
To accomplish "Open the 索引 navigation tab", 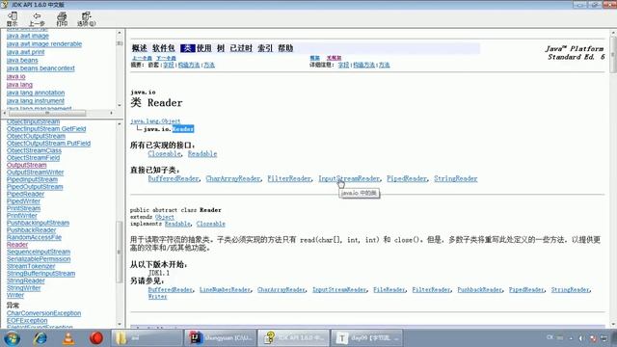I will 265,48.
